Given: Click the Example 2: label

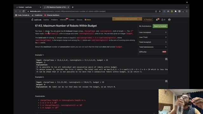Looking at the screenshot, I should 39,77.
